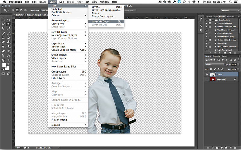Screen dimensions: 241x150
Task: Select the Brush tool
Action: click(x=9, y=33)
